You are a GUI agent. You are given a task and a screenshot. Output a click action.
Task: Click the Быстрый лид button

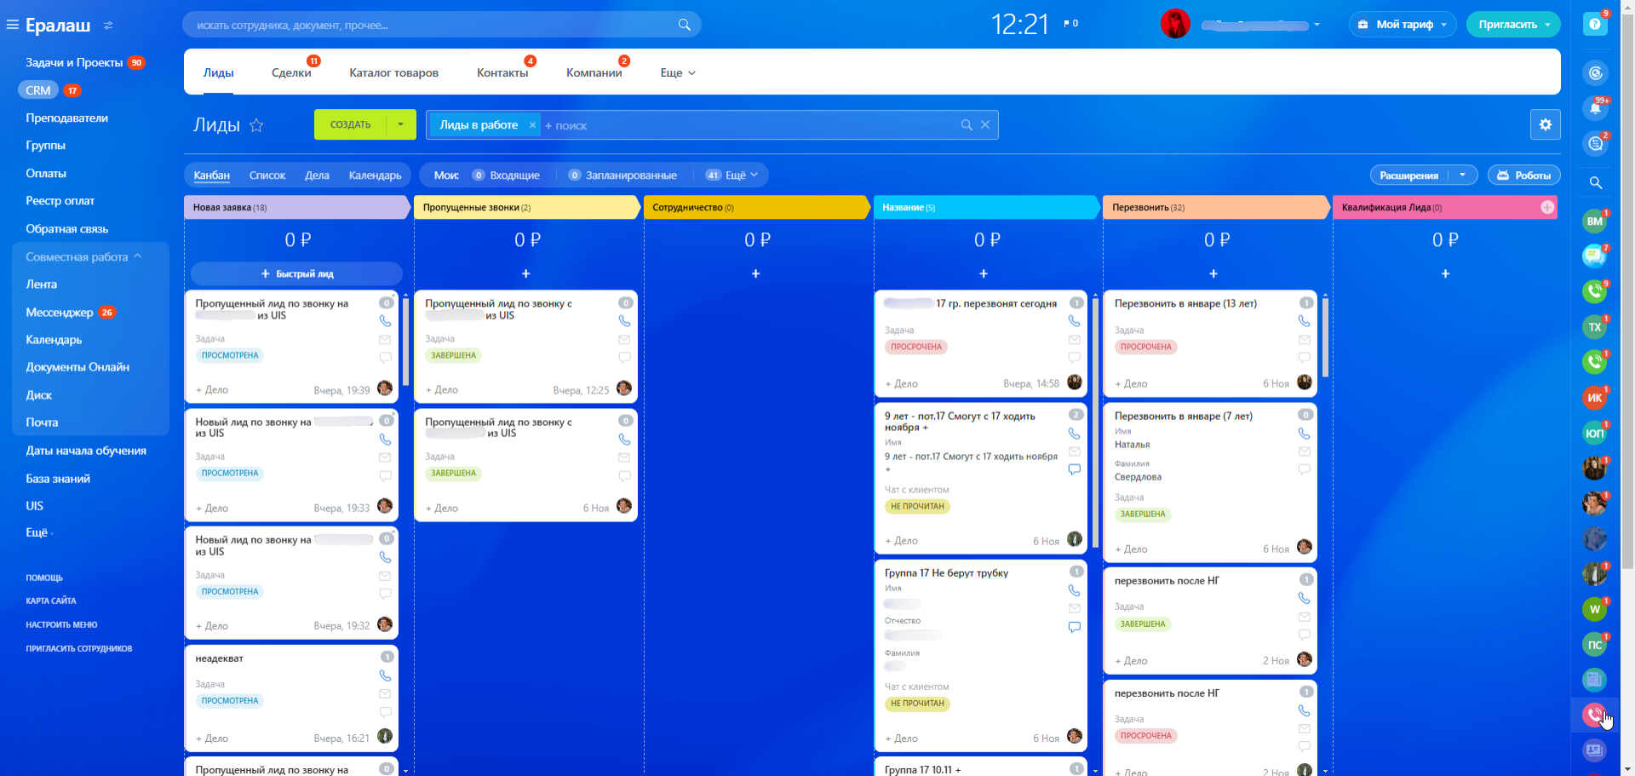coord(296,273)
